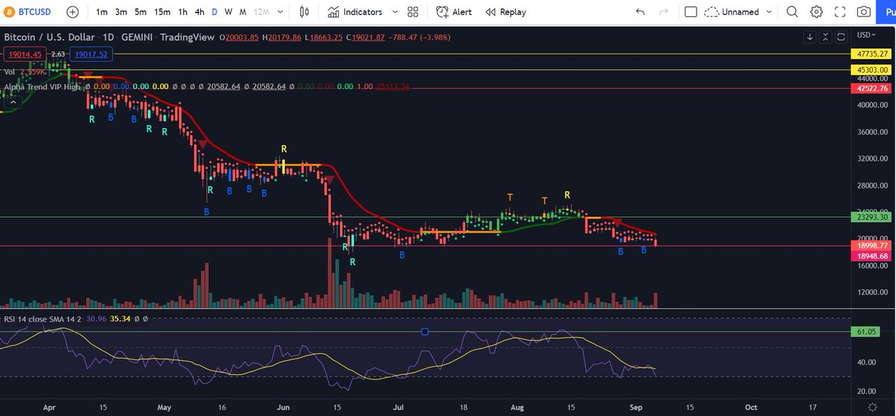The height and width of the screenshot is (416, 896).
Task: Toggle the maximize pane button near USD
Action: pos(841,36)
